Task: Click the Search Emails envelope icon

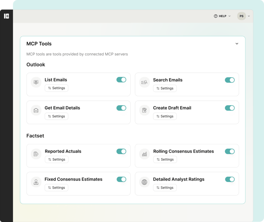Action: tap(144, 82)
